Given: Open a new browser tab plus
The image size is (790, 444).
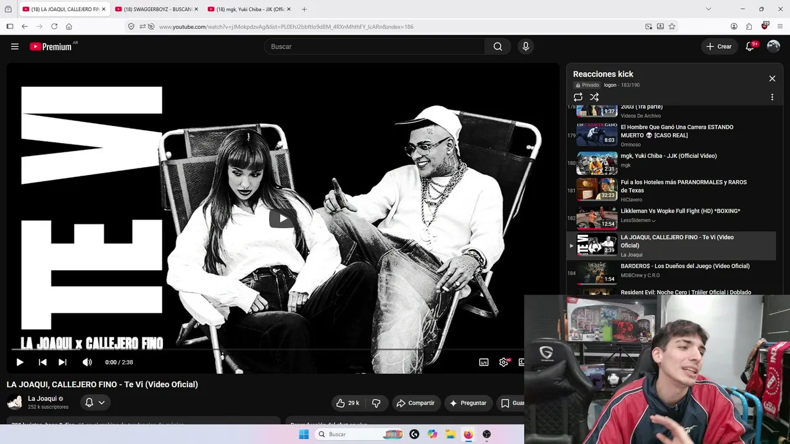Looking at the screenshot, I should pos(304,9).
